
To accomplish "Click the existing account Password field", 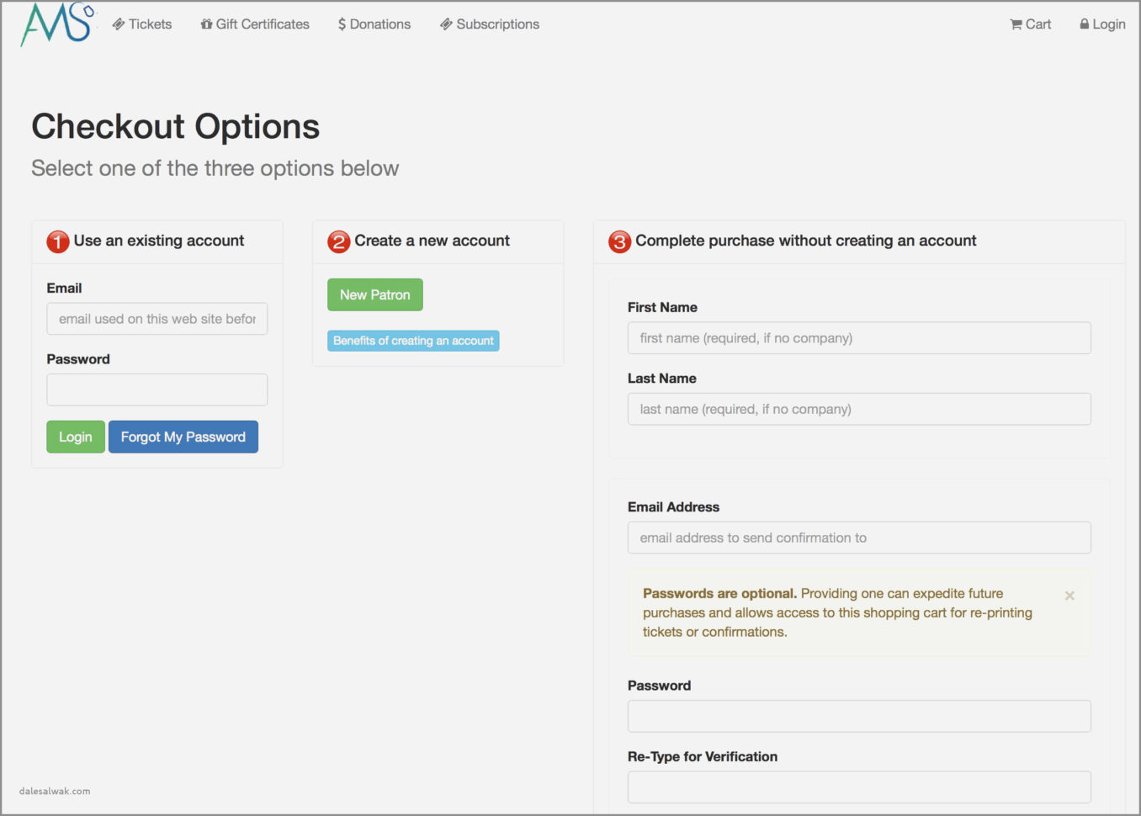I will (157, 390).
